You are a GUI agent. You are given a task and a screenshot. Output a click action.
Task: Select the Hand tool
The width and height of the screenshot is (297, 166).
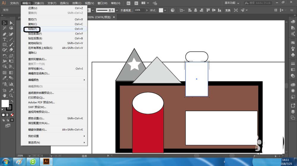coord(4,96)
